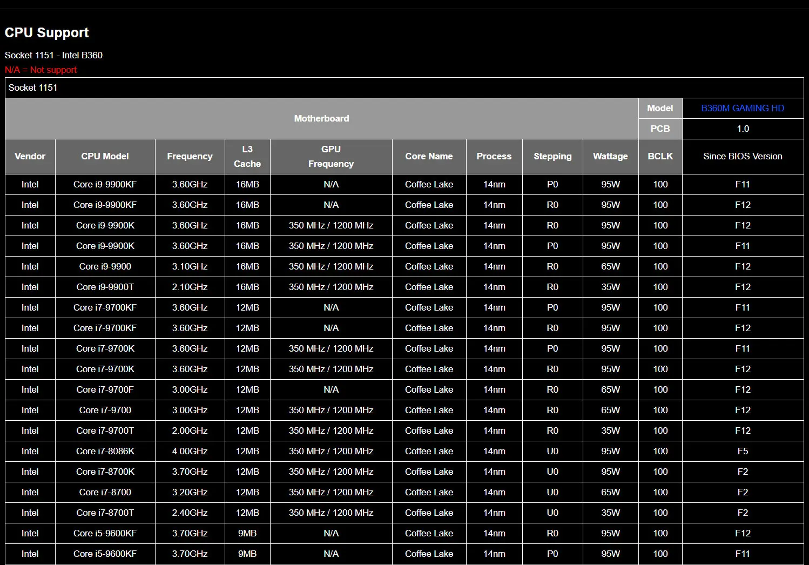The image size is (809, 565).
Task: Click the "Stepping" column header
Action: [x=552, y=156]
